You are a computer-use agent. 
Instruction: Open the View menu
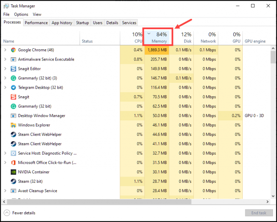37,14
